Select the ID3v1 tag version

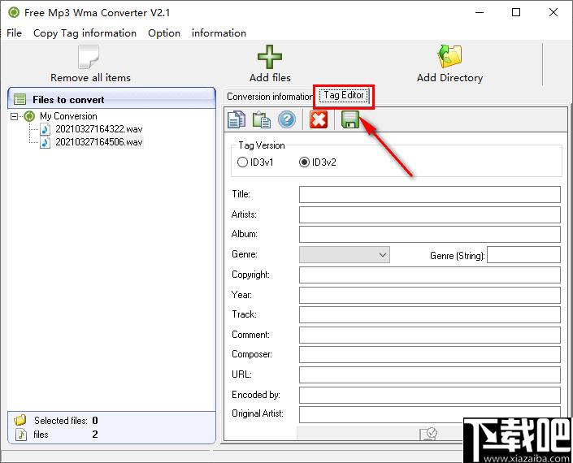click(242, 162)
